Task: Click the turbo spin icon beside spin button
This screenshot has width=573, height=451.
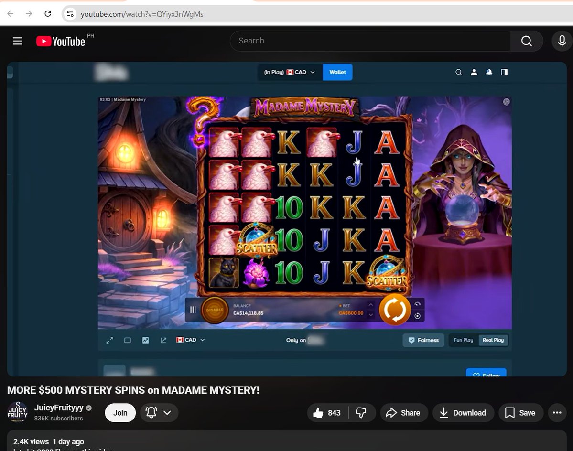Action: pos(417,304)
